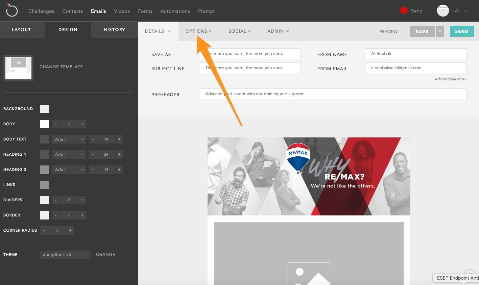Open the Challenges menu

41,11
